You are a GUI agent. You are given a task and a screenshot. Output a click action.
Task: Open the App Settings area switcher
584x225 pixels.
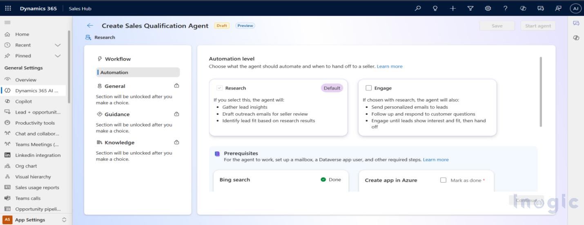pos(35,220)
